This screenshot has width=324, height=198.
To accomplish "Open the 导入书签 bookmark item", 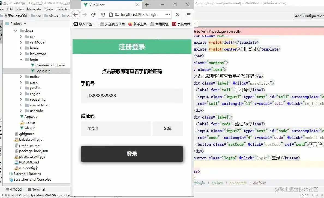I will click(x=84, y=24).
